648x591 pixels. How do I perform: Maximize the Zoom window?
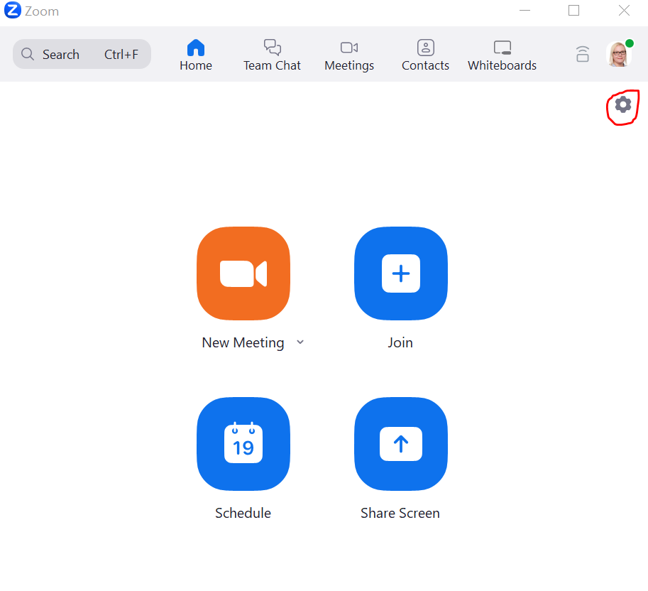[x=573, y=11]
